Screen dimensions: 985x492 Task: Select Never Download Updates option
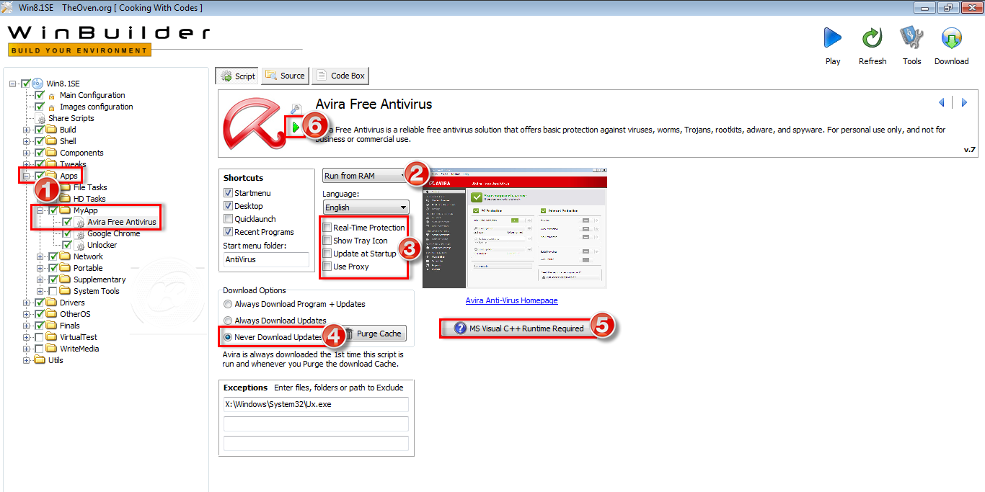coord(228,337)
